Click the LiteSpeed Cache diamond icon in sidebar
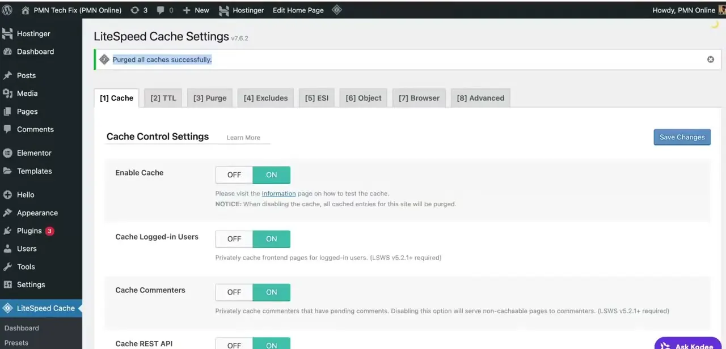726x349 pixels. click(7, 308)
